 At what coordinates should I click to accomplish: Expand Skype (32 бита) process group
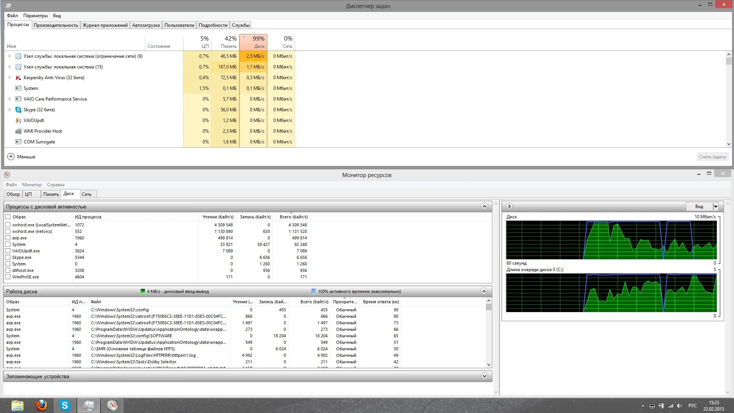coord(10,110)
